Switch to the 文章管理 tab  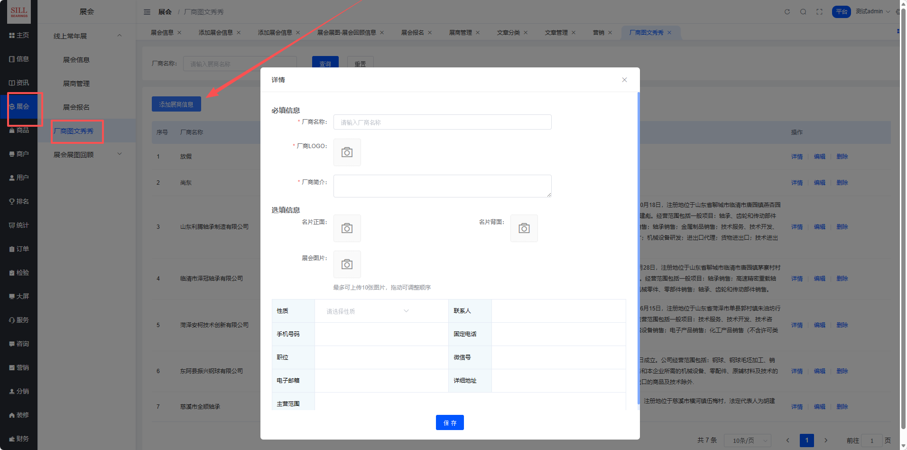pos(556,33)
